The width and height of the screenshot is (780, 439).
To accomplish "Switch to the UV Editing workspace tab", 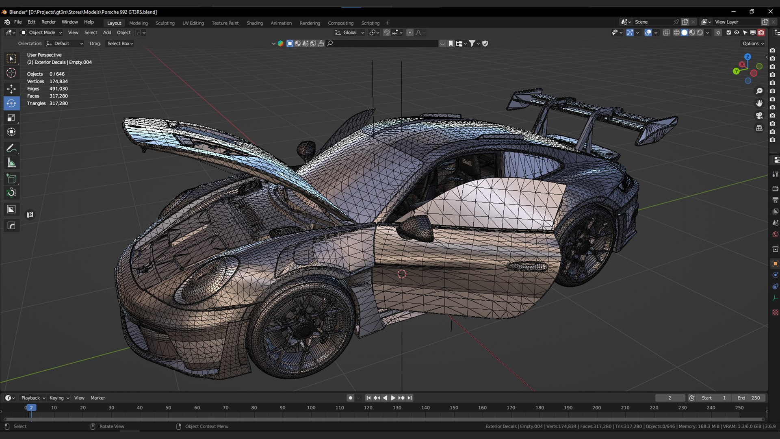I will point(193,23).
